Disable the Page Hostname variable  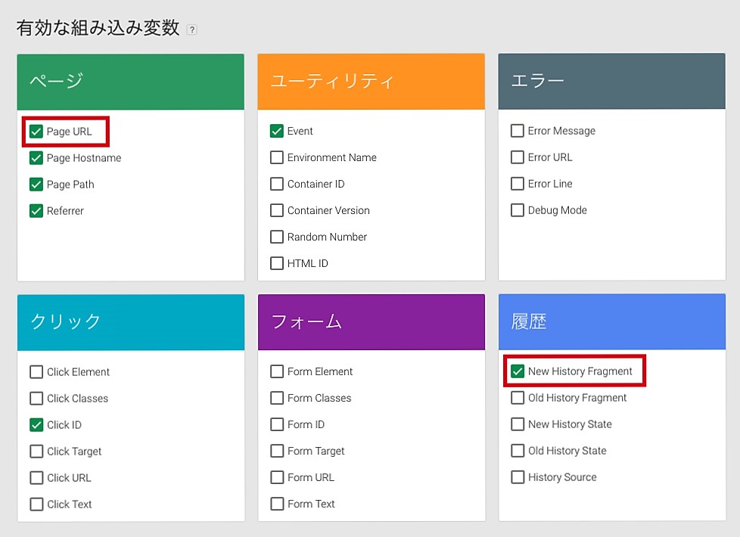click(x=36, y=158)
